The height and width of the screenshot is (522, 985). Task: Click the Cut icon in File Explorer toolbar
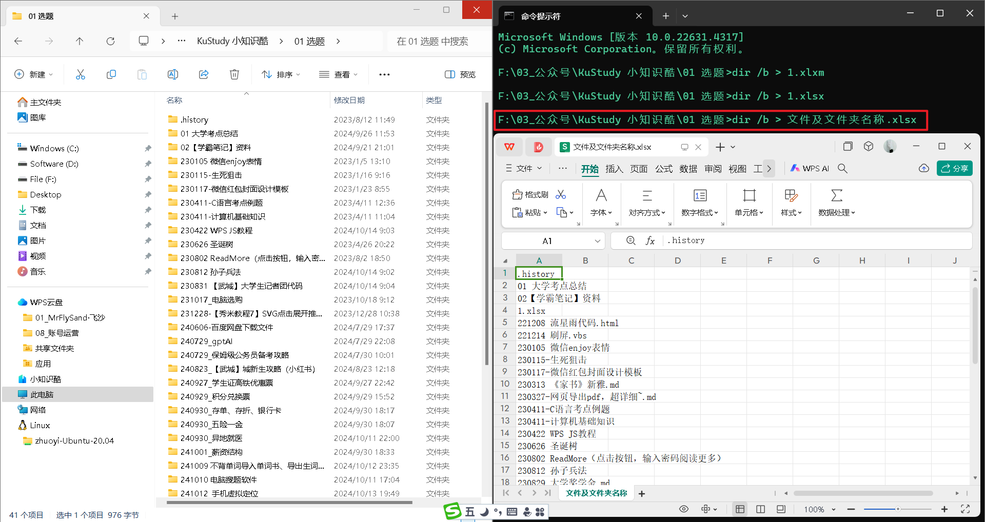[81, 74]
